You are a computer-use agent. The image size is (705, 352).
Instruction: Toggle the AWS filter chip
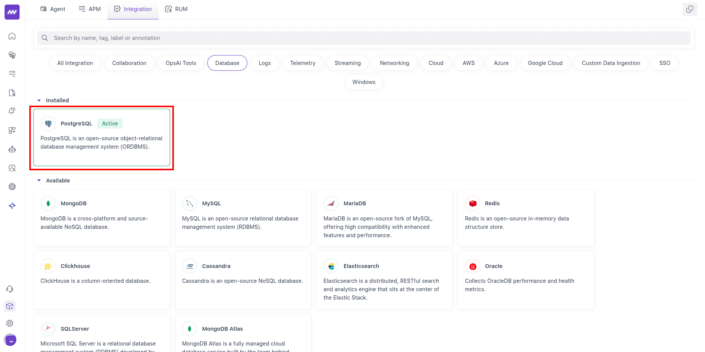468,63
